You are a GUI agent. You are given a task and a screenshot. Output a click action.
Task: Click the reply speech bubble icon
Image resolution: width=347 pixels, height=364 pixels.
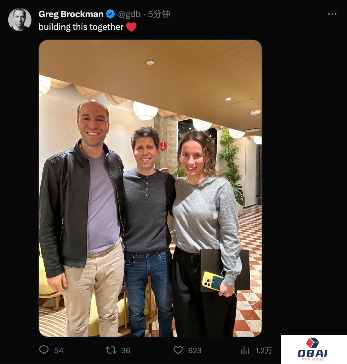coord(44,350)
